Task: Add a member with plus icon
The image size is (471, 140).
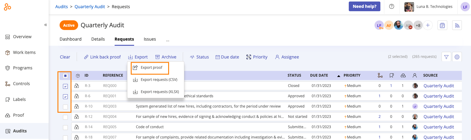Action: [428, 25]
